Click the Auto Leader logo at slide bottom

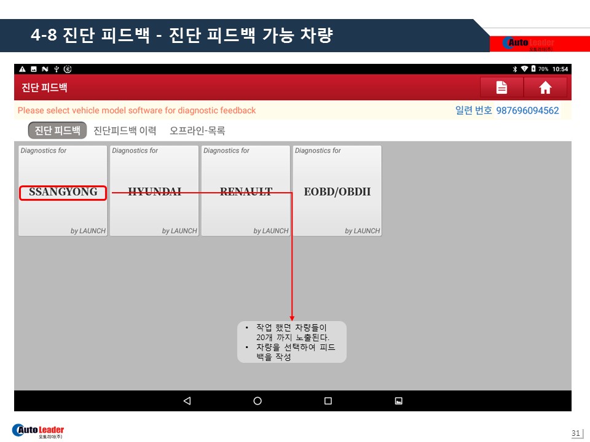tap(38, 431)
